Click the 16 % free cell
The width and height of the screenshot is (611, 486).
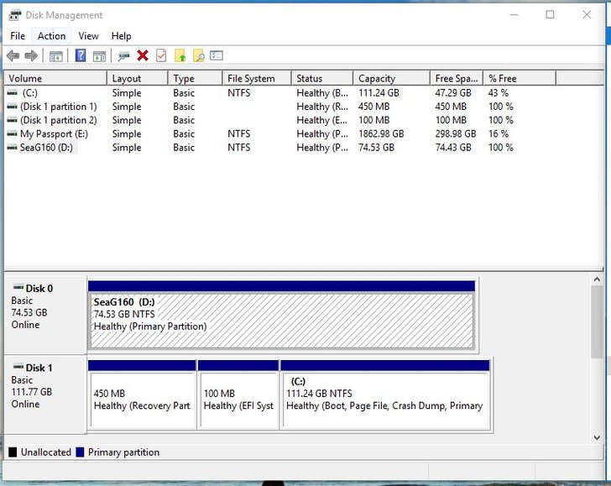tap(499, 133)
